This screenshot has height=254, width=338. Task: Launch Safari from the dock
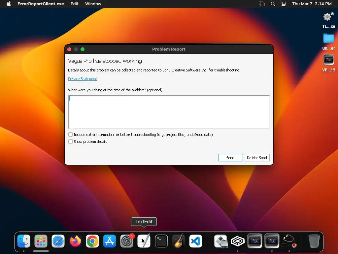tap(58, 241)
